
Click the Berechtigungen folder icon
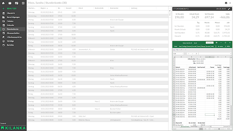(4, 17)
